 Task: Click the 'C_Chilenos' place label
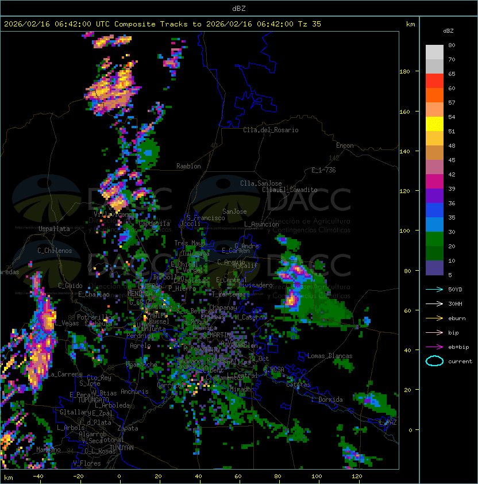[55, 251]
